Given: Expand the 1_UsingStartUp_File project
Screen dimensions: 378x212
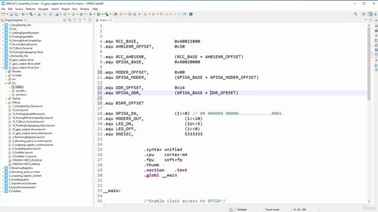Looking at the screenshot, I should point(2,25).
